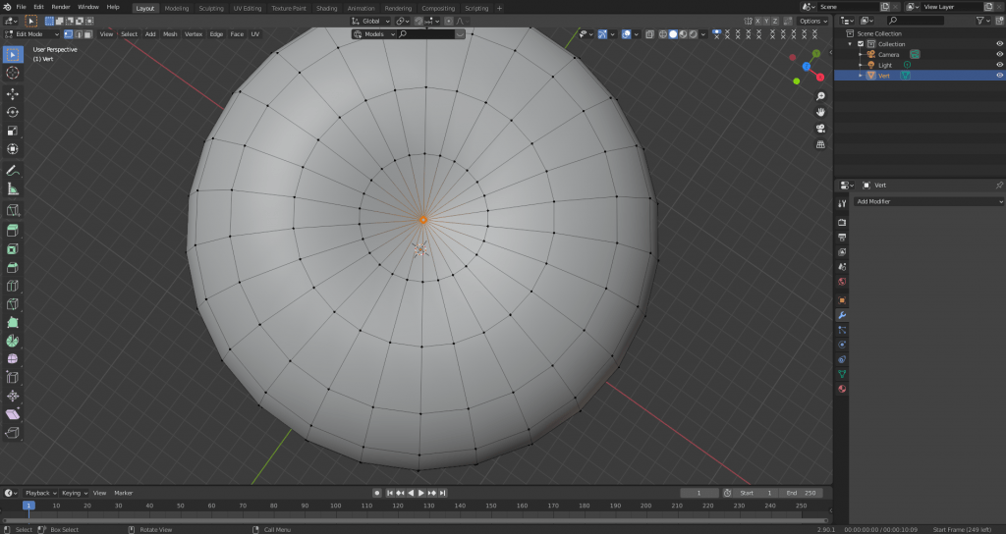This screenshot has height=534, width=1006.
Task: Switch to the Modeling workspace tab
Action: pos(177,8)
